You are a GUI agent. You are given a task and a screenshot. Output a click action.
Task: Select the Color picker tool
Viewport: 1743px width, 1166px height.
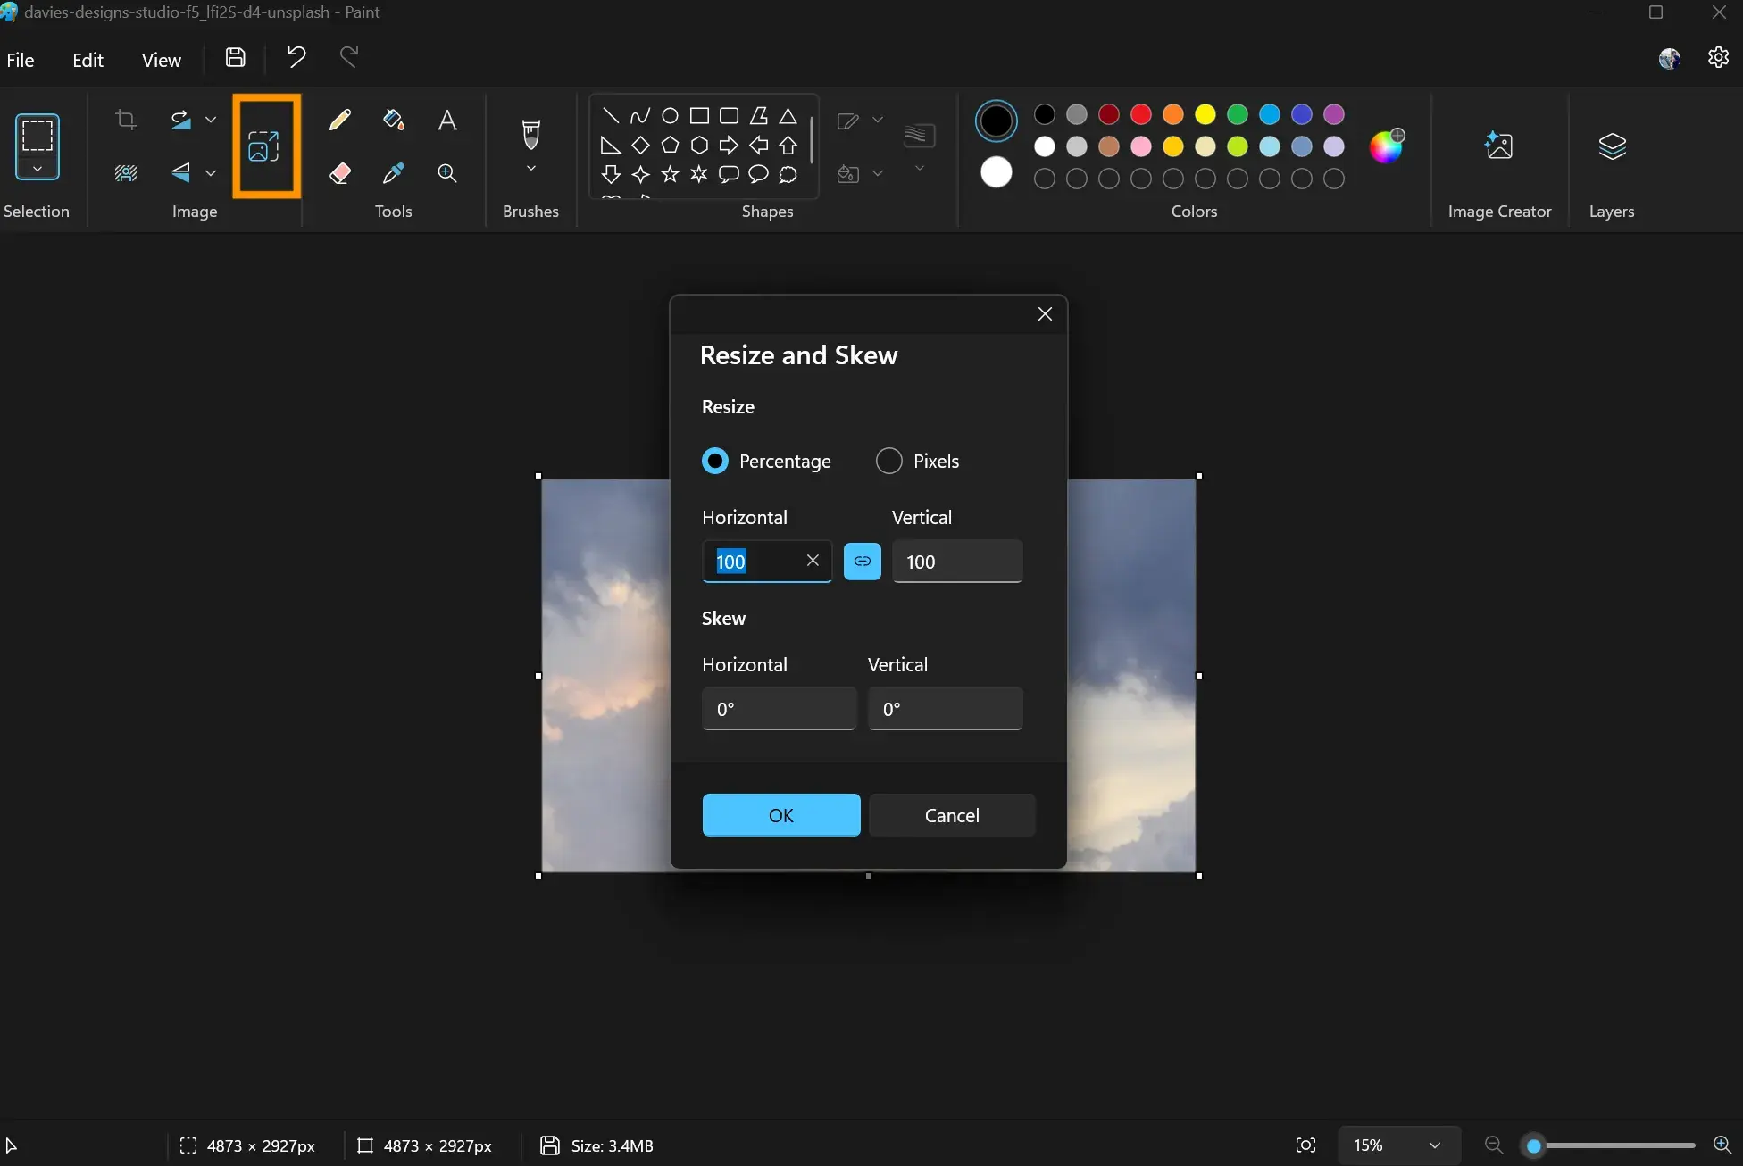[394, 173]
